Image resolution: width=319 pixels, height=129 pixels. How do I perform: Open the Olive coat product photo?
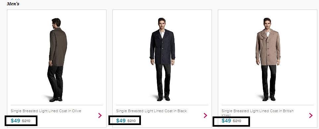(57, 60)
